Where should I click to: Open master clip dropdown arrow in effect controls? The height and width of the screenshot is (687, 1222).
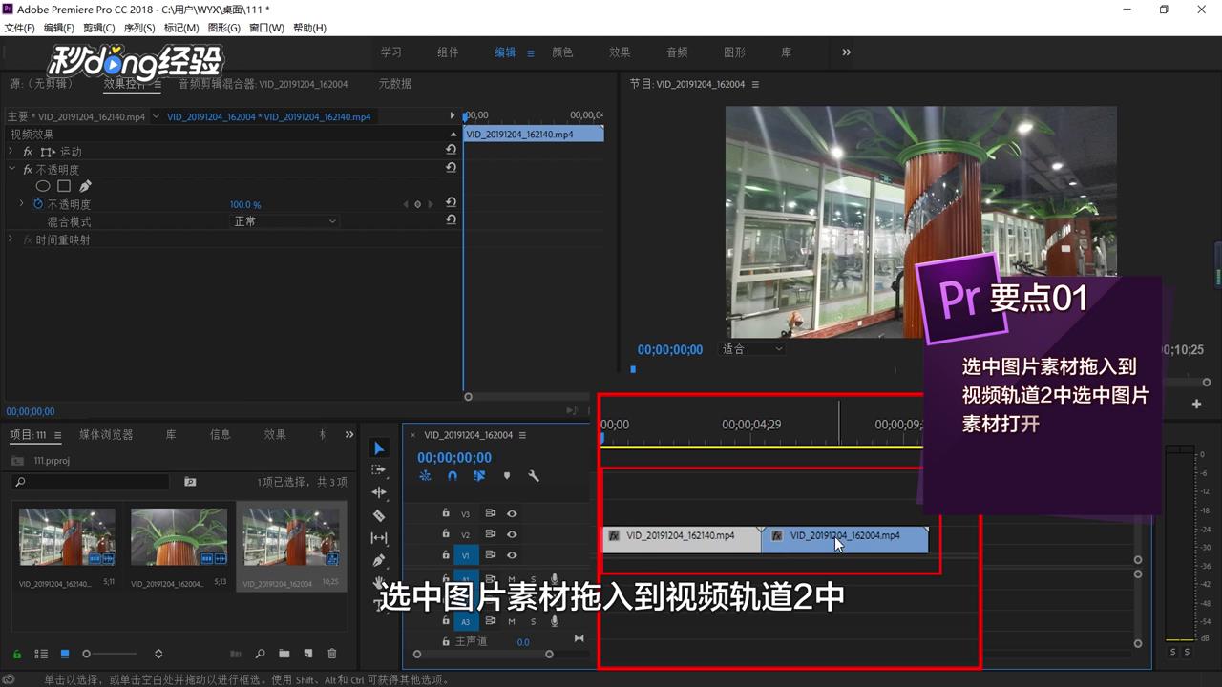tap(156, 116)
